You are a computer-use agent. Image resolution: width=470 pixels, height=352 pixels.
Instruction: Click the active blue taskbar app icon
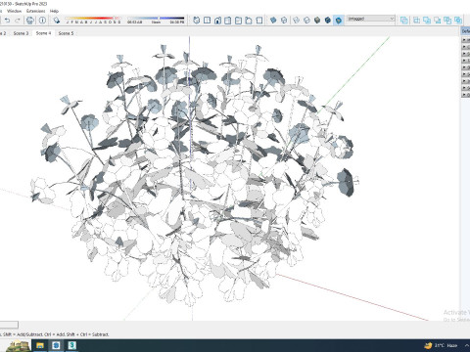coord(56,345)
